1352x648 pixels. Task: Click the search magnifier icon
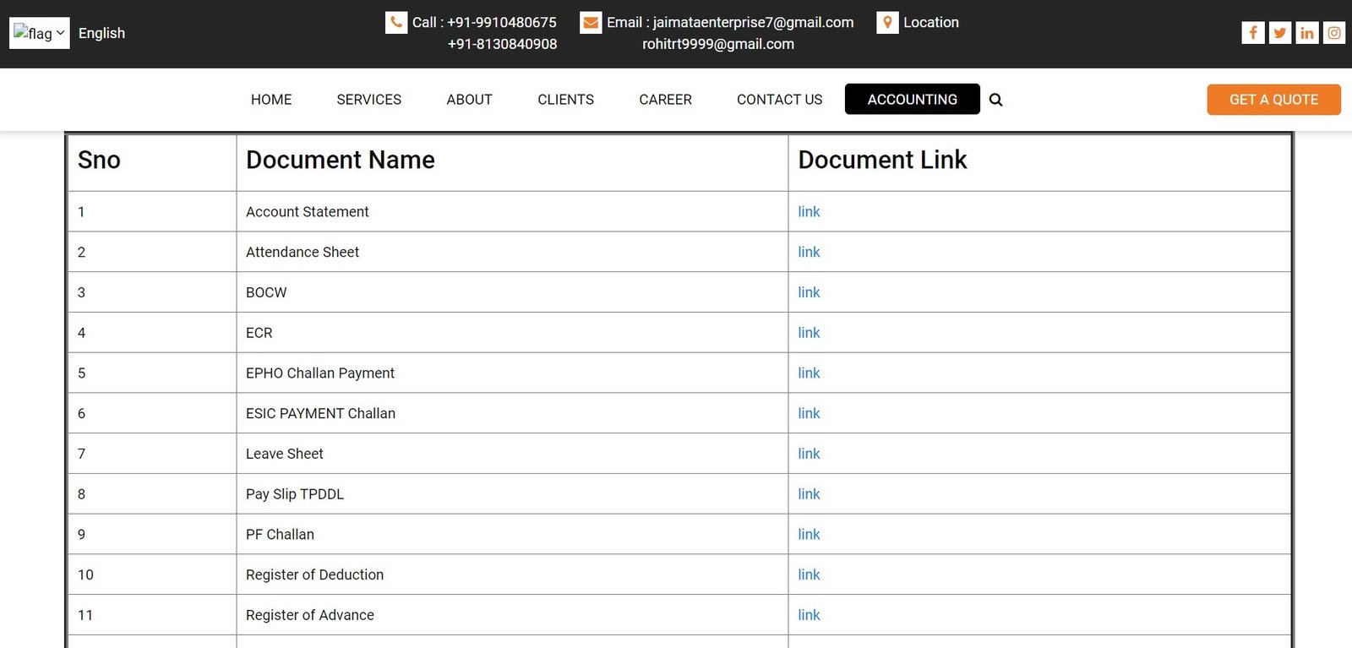point(995,100)
